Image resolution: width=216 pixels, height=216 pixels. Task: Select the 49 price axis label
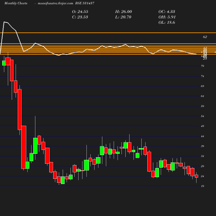pos(203,126)
